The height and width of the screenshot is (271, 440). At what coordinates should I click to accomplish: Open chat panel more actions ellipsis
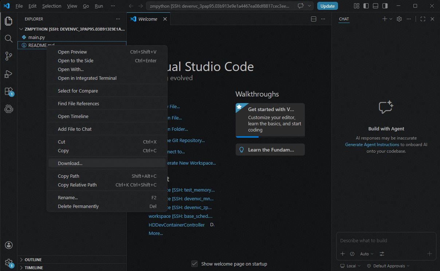pos(409,19)
